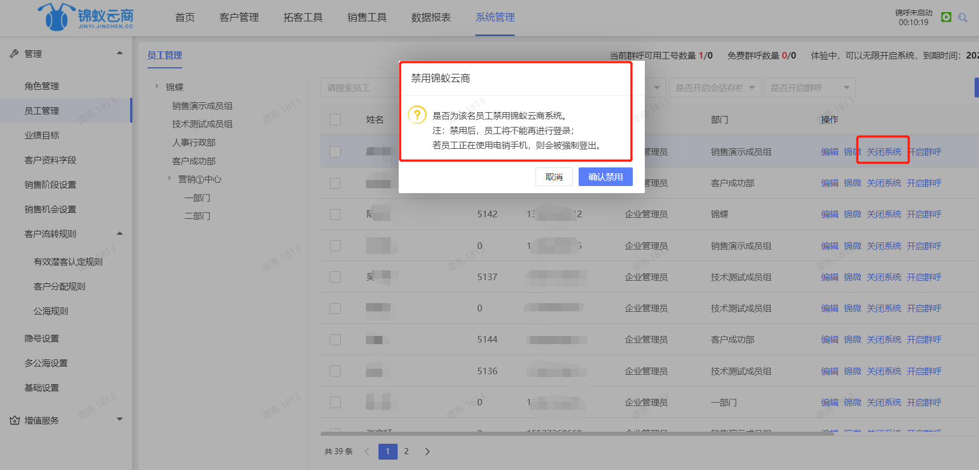Open the 系统管理 top menu
The height and width of the screenshot is (470, 979).
coord(495,18)
